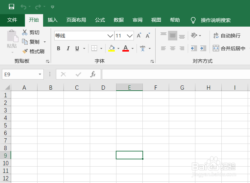The height and width of the screenshot is (183, 250).
Task: Click the Enter checkmark icon in formula bar
Action: (x=78, y=74)
